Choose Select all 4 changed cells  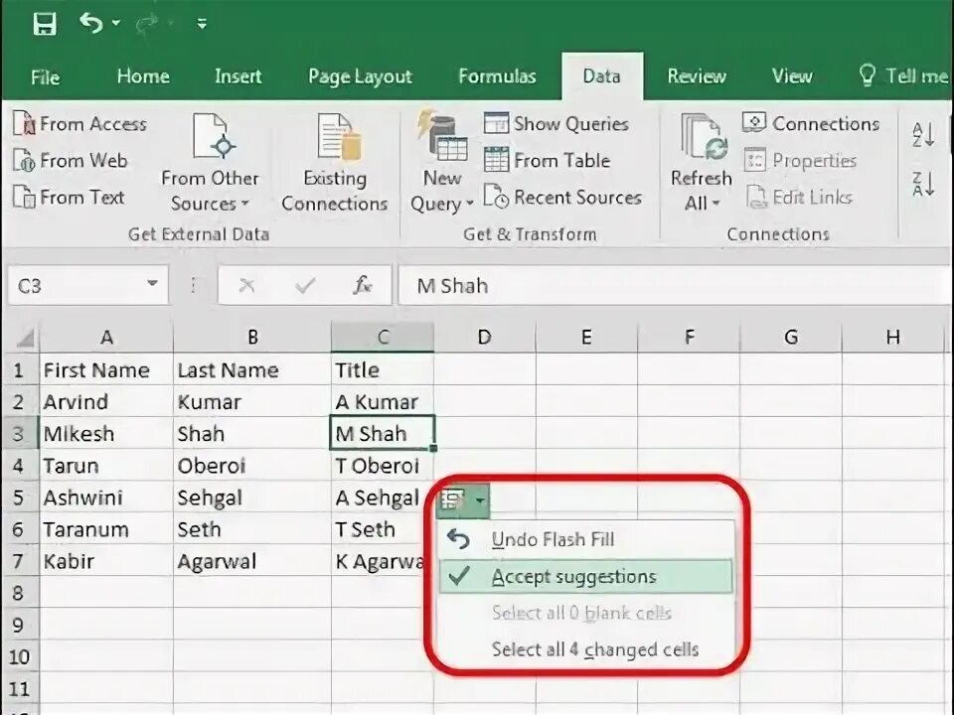click(x=586, y=649)
